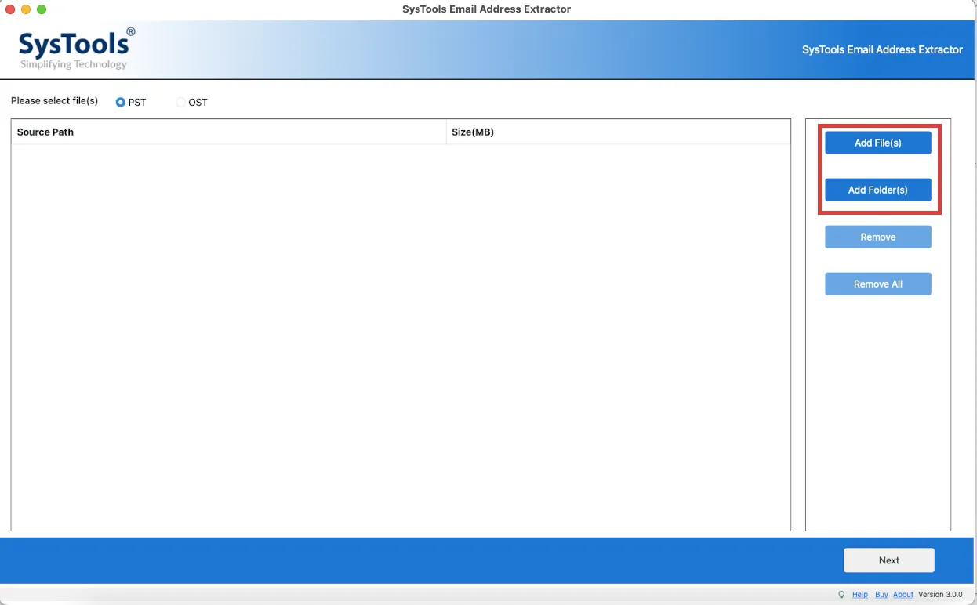Click the SysTools logo
The width and height of the screenshot is (977, 605).
[77, 49]
